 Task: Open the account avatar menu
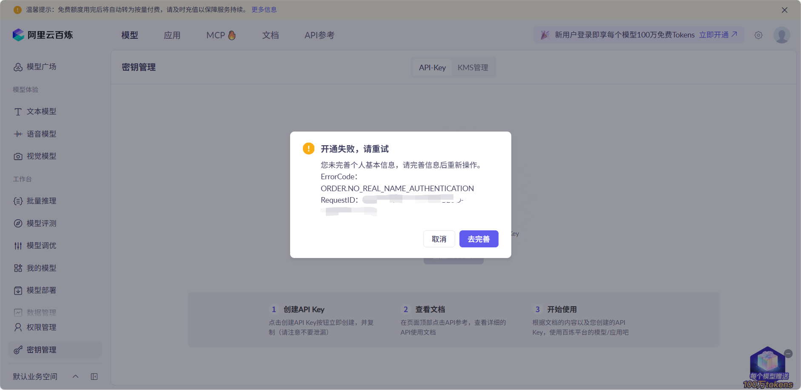point(781,35)
